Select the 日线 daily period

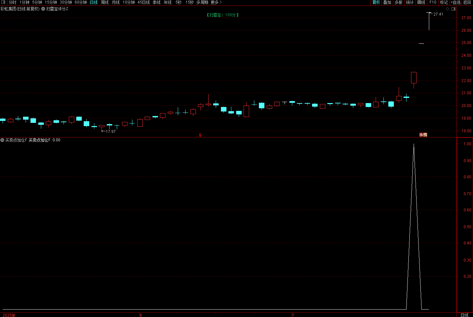94,2
